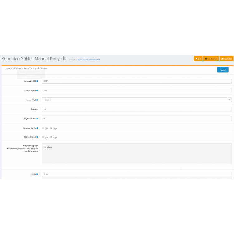
Task: Click help icon next to Kupon Ön Eki
Action: [x=37, y=81]
